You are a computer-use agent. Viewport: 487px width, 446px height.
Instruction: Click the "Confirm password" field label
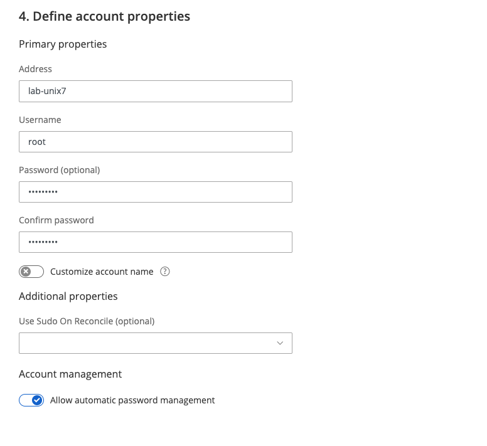click(x=56, y=220)
